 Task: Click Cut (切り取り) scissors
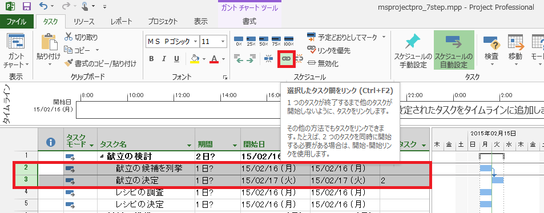(x=82, y=37)
